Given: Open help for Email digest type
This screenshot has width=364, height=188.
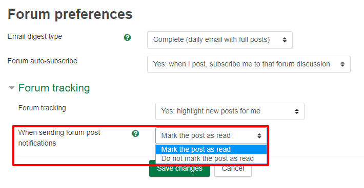Looking at the screenshot, I should (127, 37).
